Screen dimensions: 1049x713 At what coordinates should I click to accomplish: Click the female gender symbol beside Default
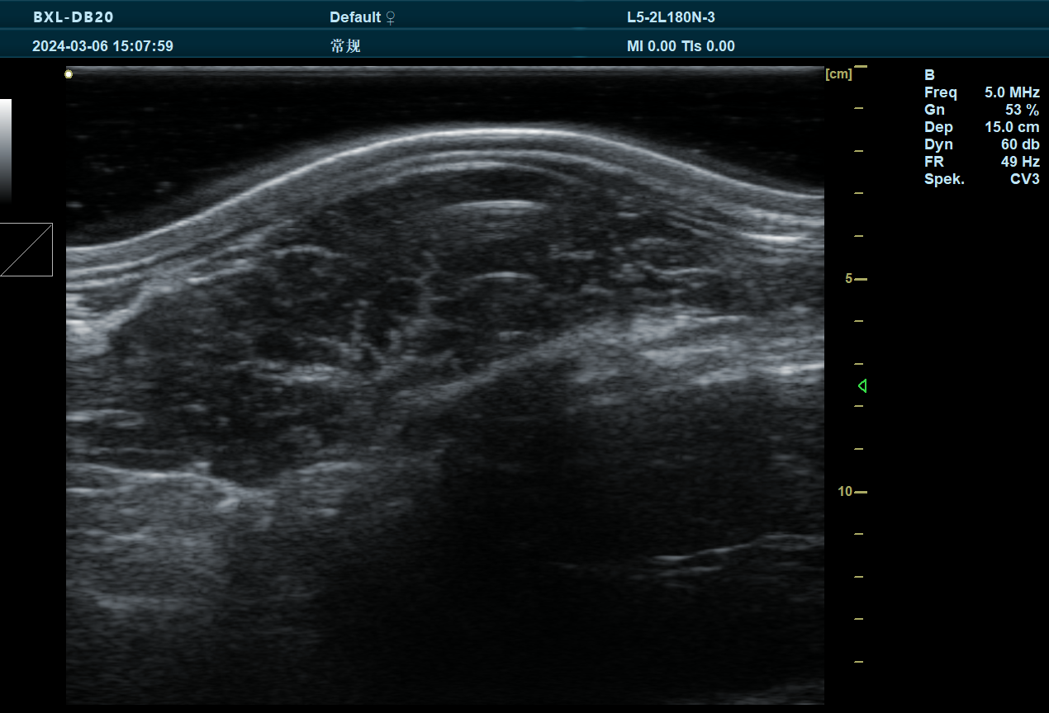tap(391, 17)
